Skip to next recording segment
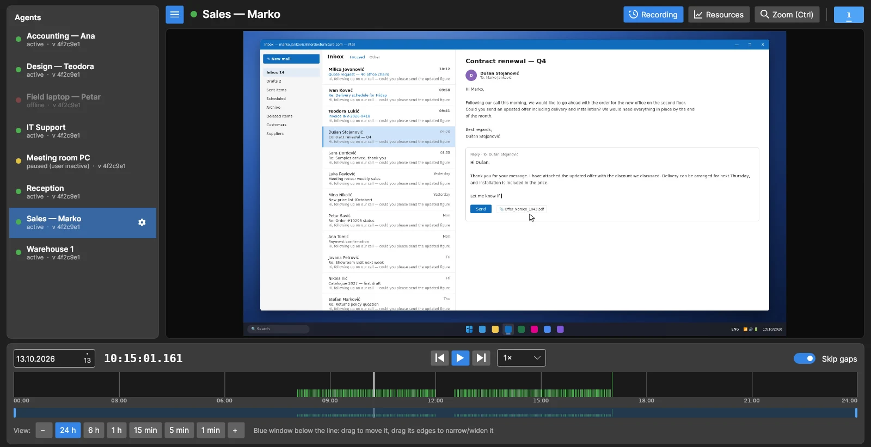The image size is (871, 447). tap(481, 358)
